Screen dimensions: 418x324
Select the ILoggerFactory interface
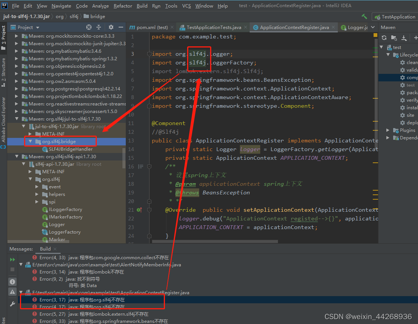(x=65, y=209)
